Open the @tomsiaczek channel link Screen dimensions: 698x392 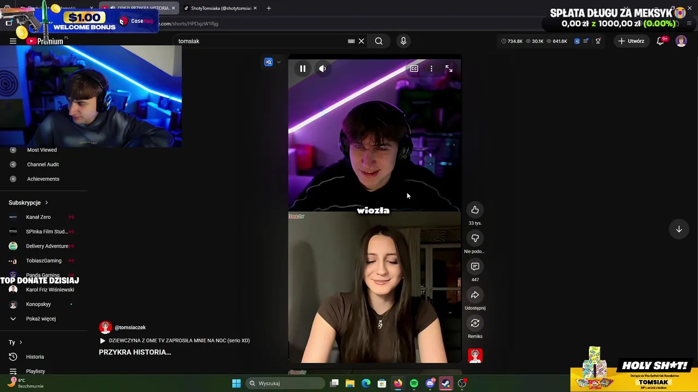pos(130,327)
